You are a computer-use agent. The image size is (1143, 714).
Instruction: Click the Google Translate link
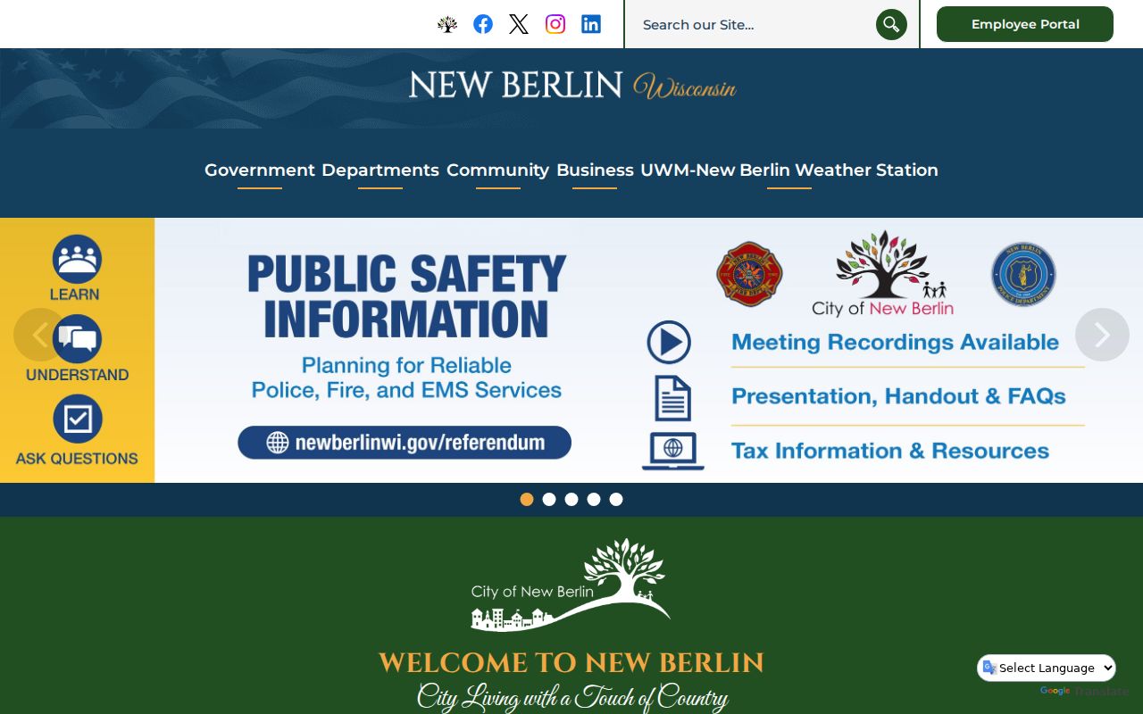(1084, 692)
